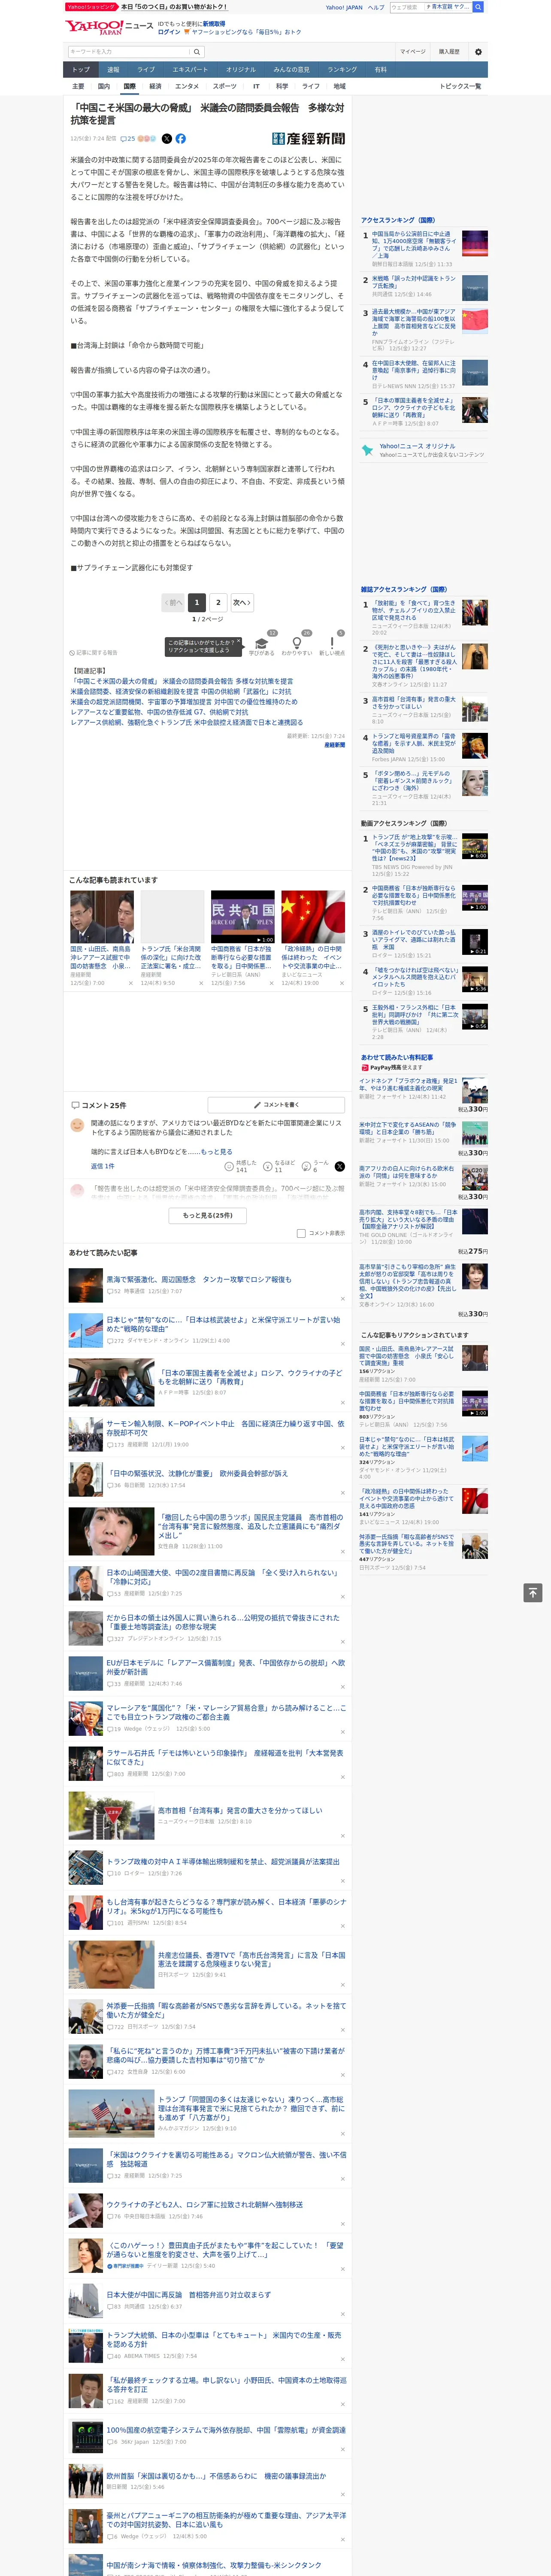Share the first comment on X
This screenshot has width=551, height=2576.
tap(340, 1166)
